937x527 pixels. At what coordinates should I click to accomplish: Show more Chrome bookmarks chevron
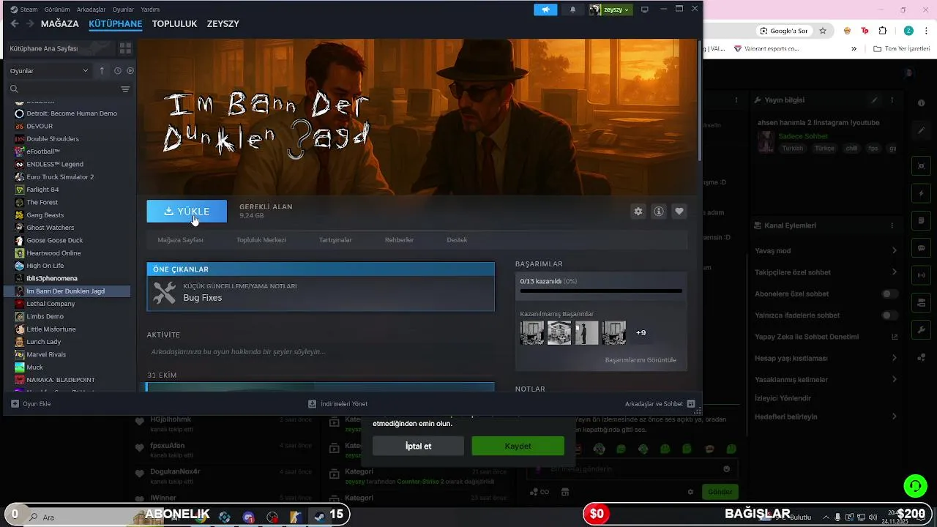point(854,49)
